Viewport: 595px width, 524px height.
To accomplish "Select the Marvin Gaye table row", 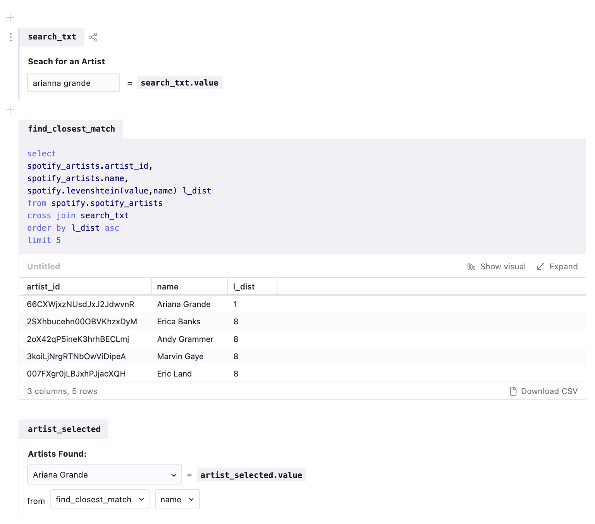I will click(302, 356).
